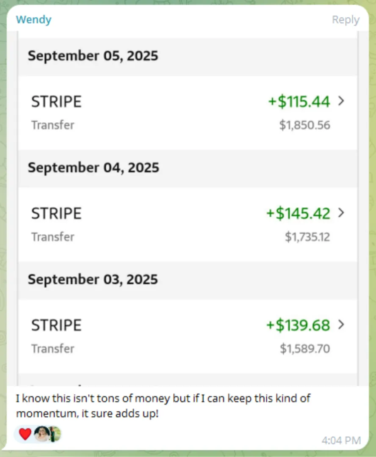Click the first reactor avatar beside the heart
This screenshot has height=457, width=376.
[x=41, y=434]
